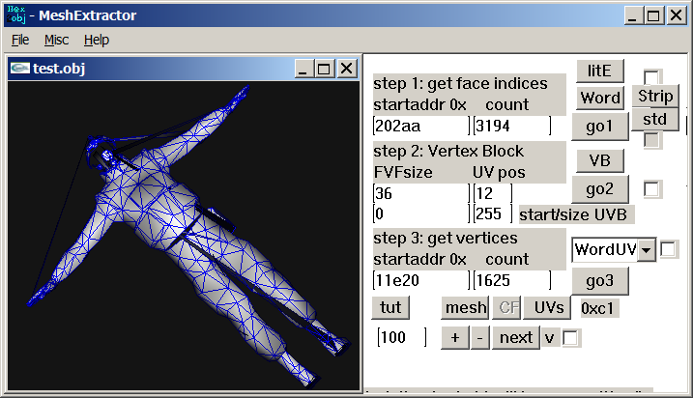The height and width of the screenshot is (398, 693).
Task: Expand the WordUV dropdown arrow
Action: (647, 250)
